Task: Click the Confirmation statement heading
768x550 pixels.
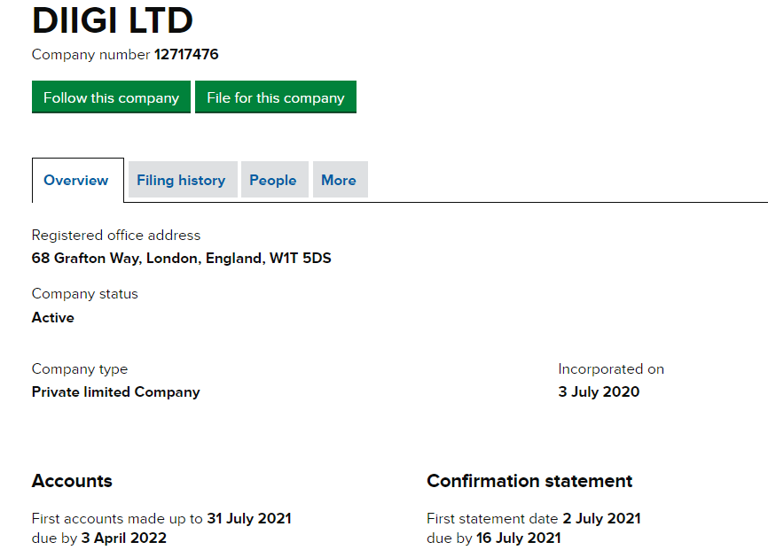Action: (529, 481)
